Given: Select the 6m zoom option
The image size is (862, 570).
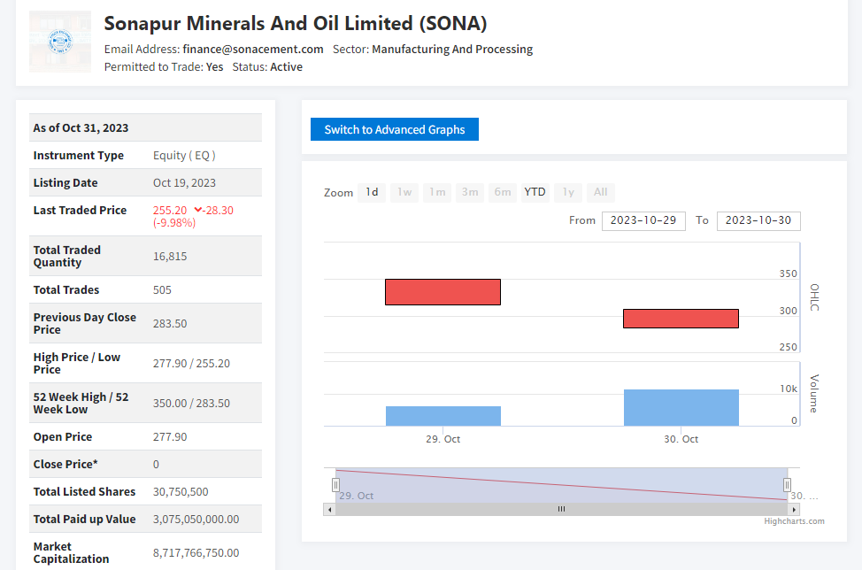Looking at the screenshot, I should [503, 192].
